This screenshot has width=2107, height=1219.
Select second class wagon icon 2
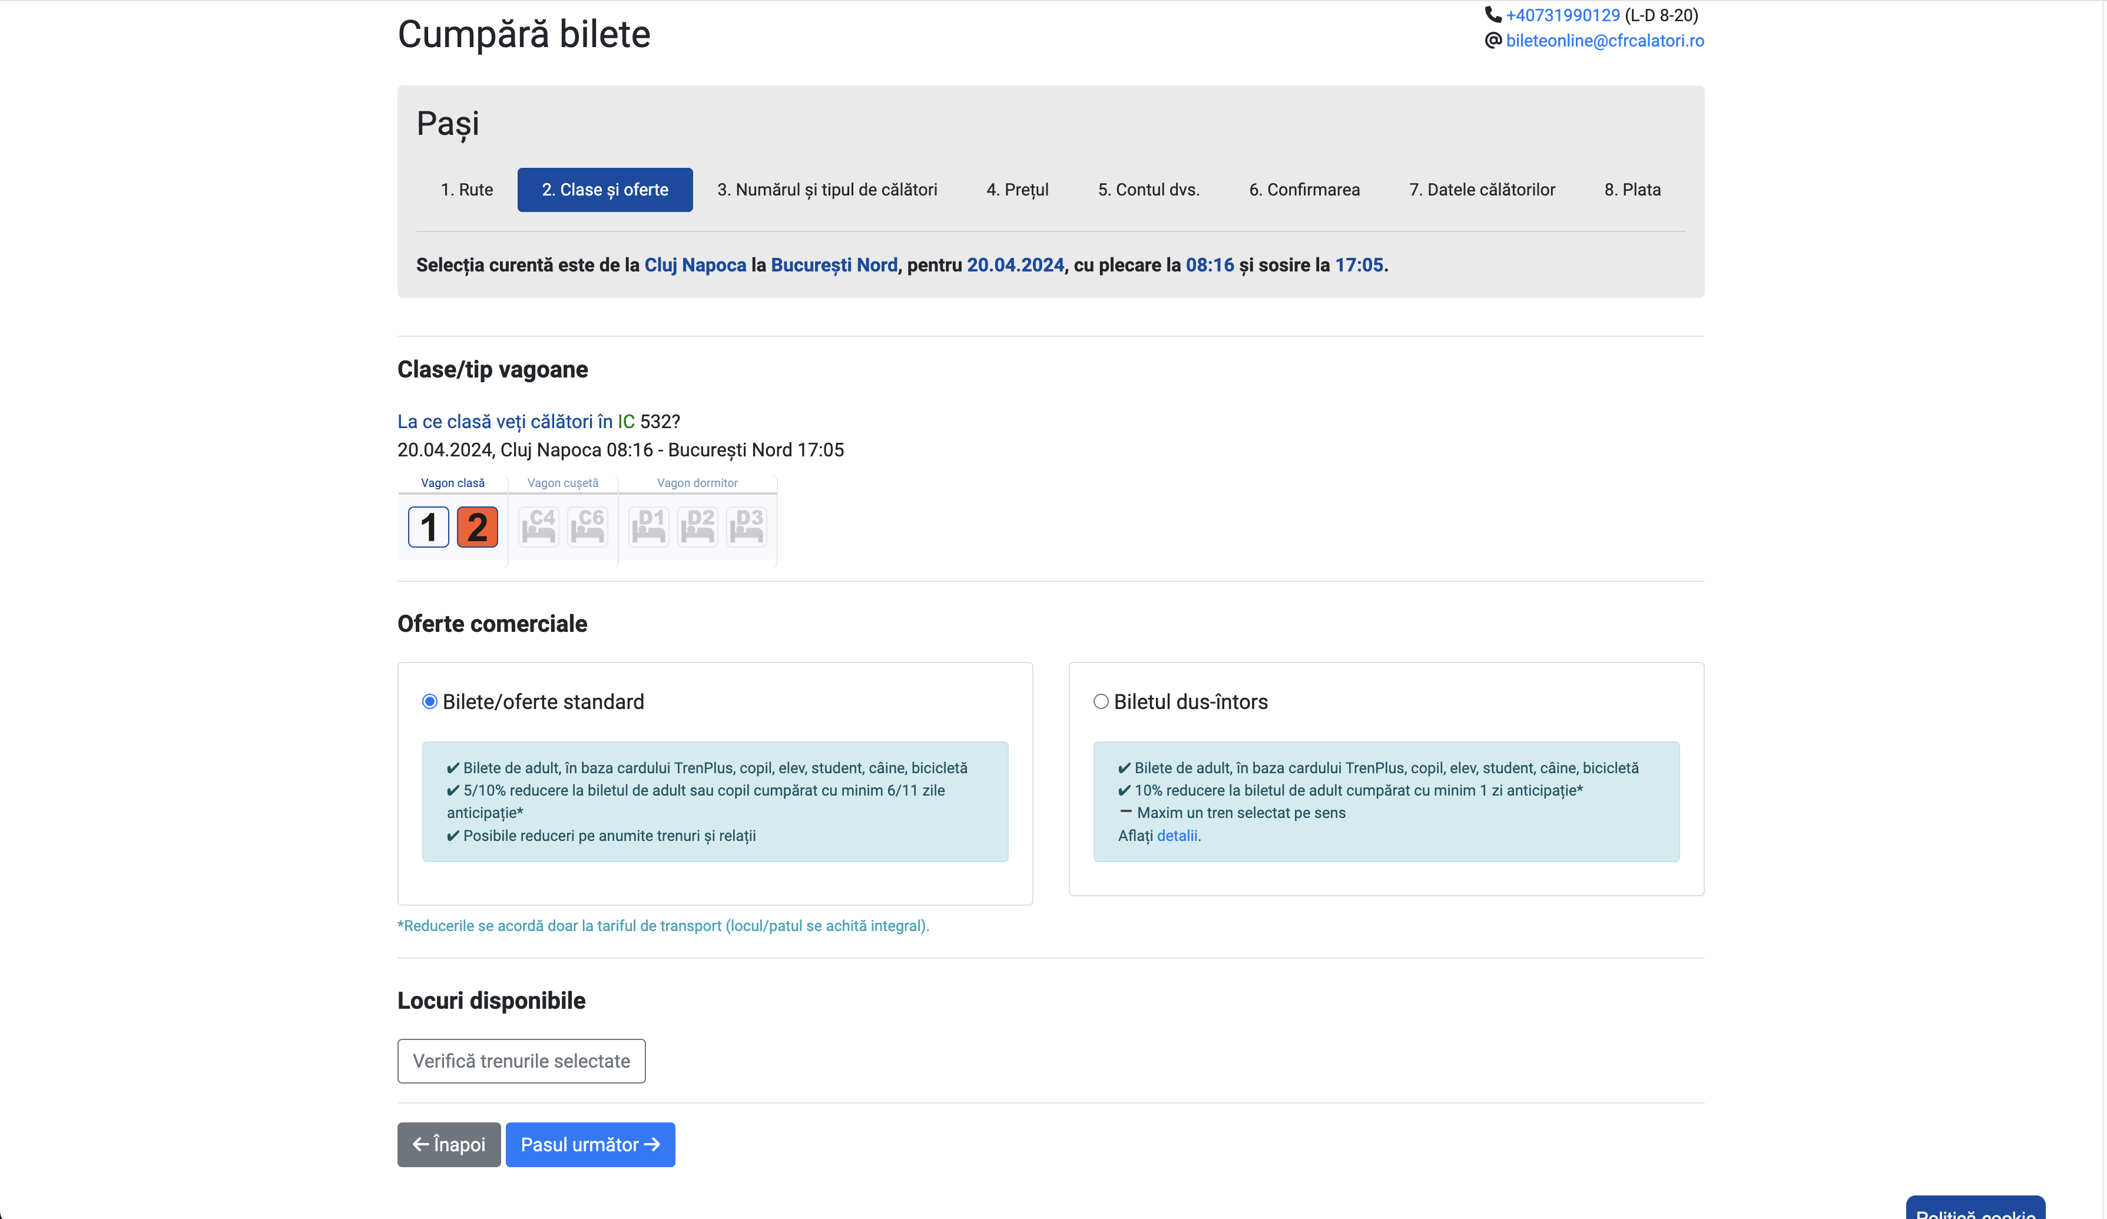478,526
